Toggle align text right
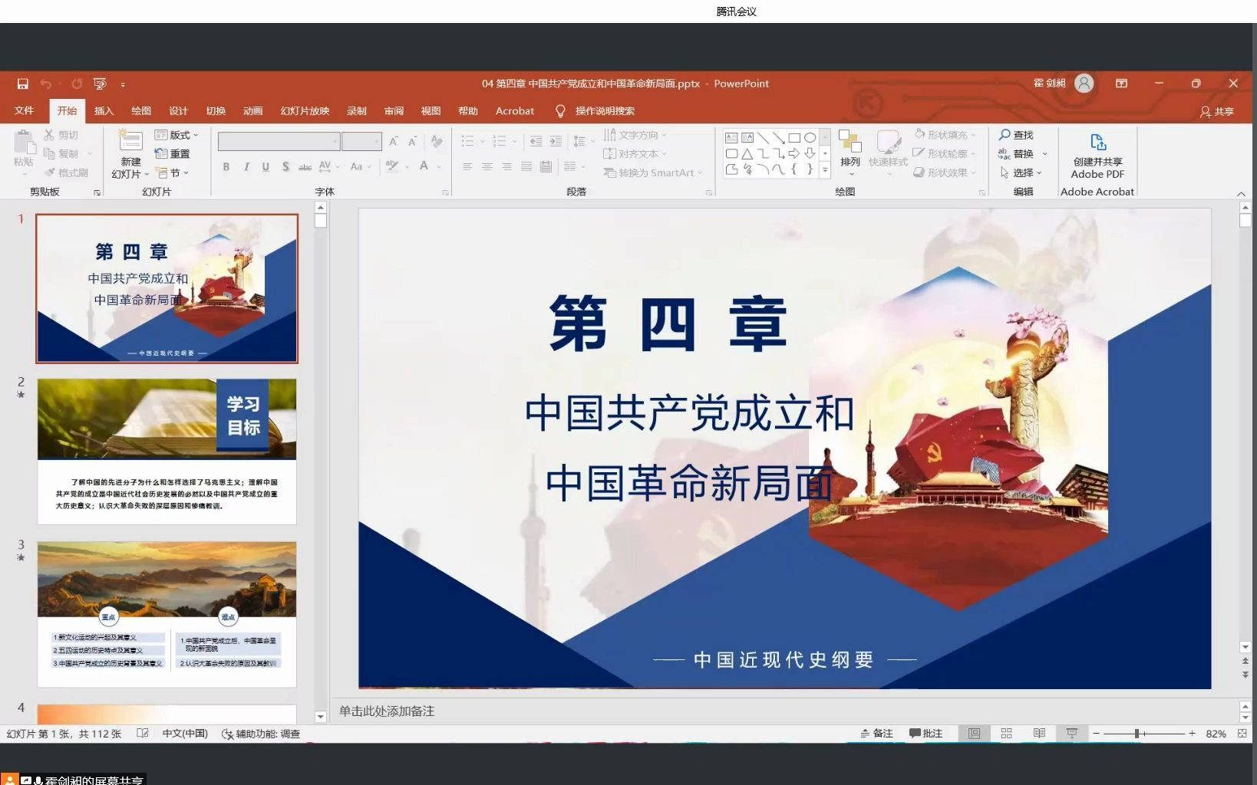1257x785 pixels. (x=506, y=166)
